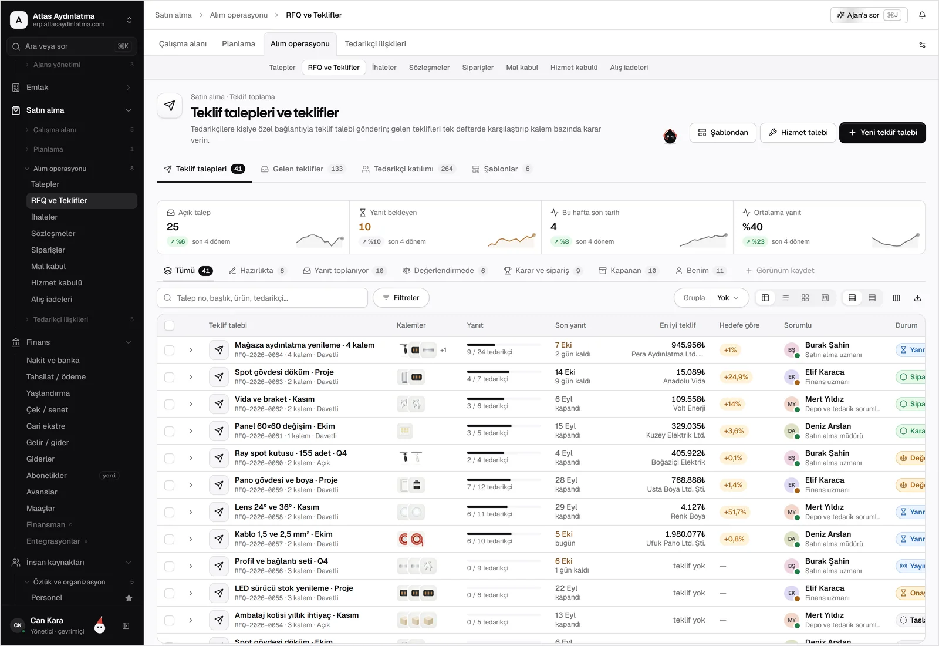Select comfortable row density icon
939x646 pixels.
[852, 298]
